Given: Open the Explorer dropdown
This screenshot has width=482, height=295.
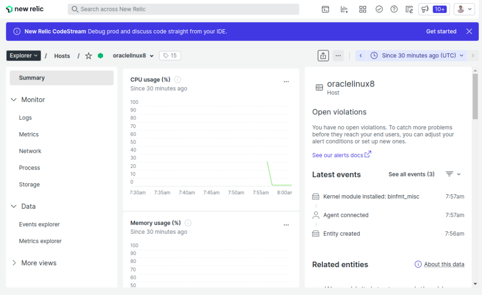Looking at the screenshot, I should (x=24, y=56).
